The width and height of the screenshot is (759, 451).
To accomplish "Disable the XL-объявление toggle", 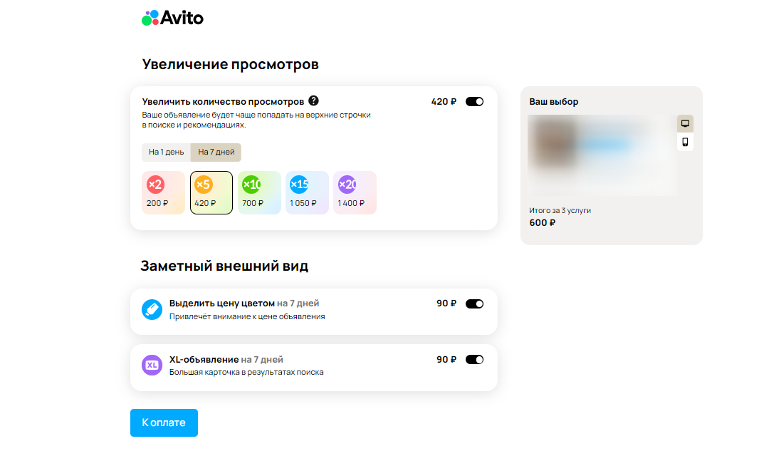I will (474, 360).
